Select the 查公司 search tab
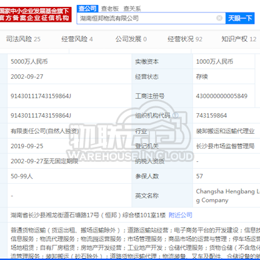The height and width of the screenshot is (260, 260). 87,9
